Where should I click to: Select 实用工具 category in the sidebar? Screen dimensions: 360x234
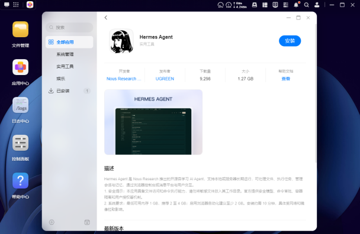click(69, 66)
